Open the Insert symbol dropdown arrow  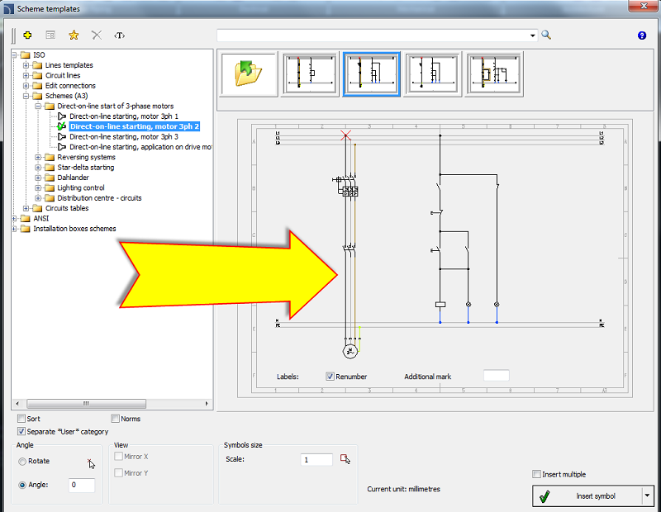pyautogui.click(x=646, y=496)
